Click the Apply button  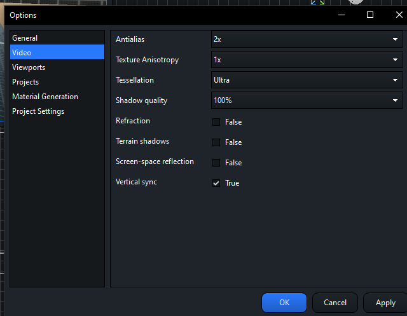click(x=385, y=303)
